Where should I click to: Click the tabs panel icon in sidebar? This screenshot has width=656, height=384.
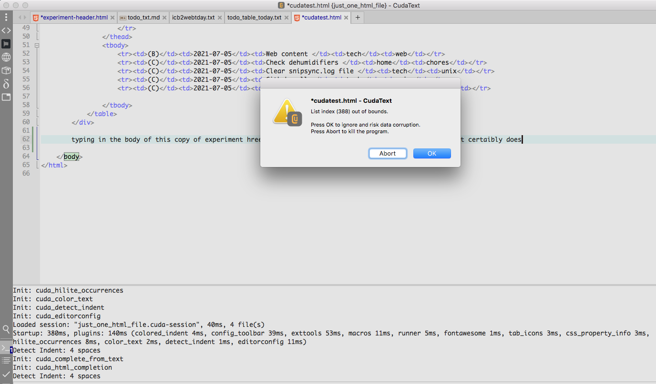pyautogui.click(x=6, y=97)
